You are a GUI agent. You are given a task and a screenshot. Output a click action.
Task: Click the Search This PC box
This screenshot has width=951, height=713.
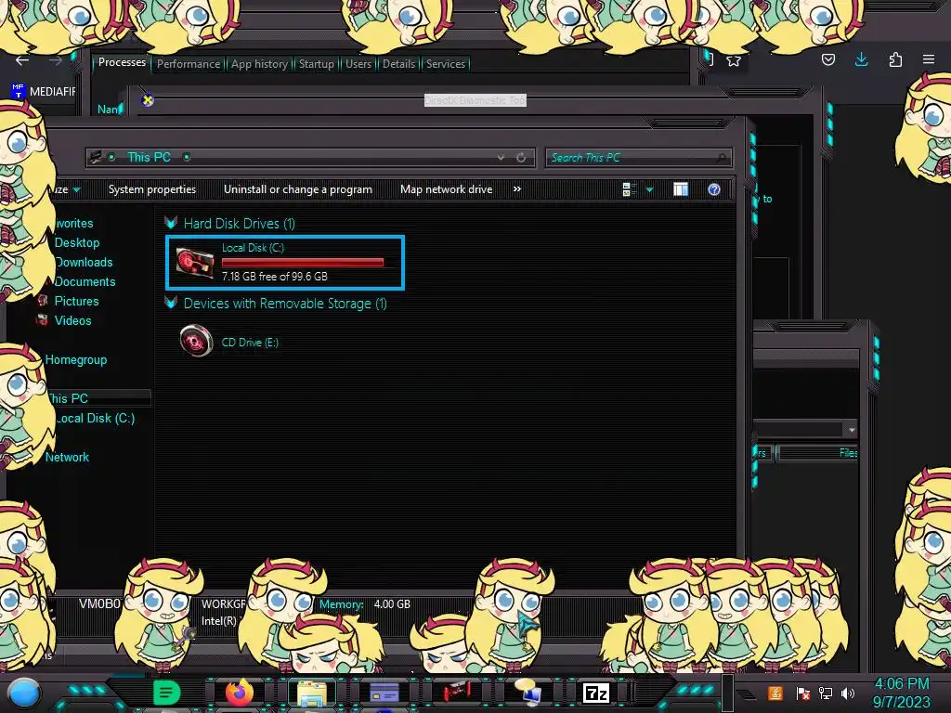pos(639,158)
